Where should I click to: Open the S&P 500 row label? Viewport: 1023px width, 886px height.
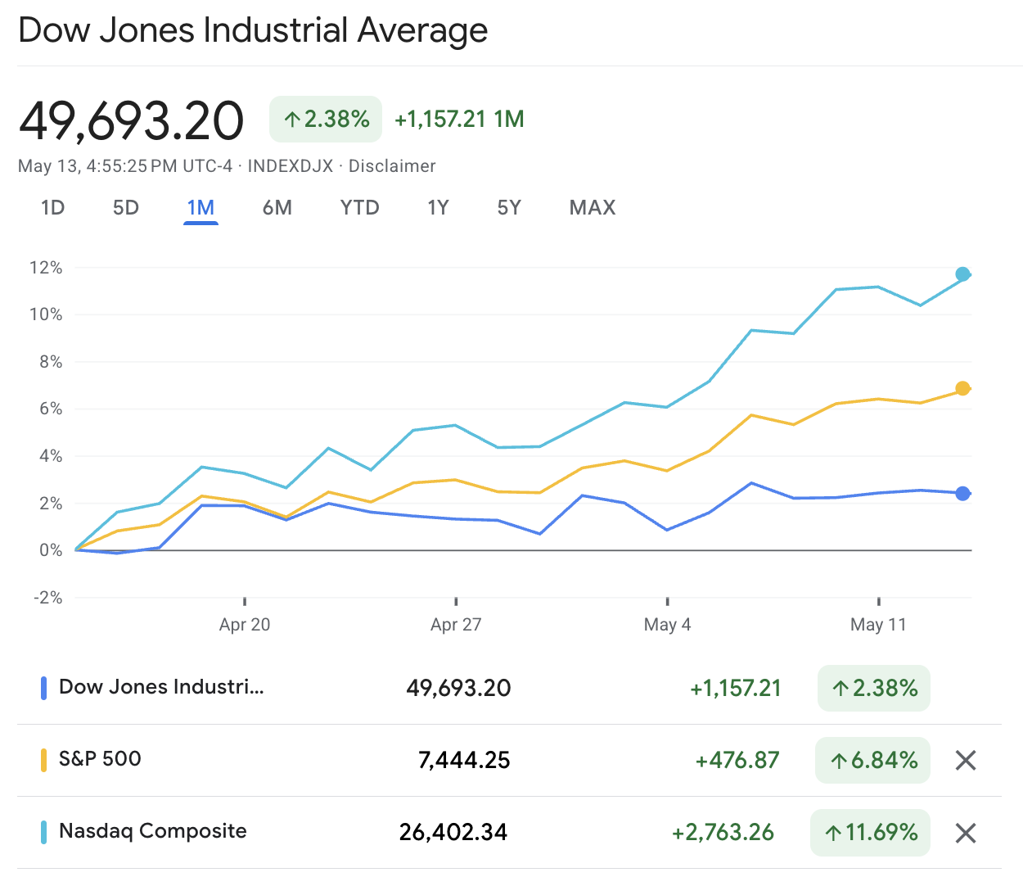[100, 759]
